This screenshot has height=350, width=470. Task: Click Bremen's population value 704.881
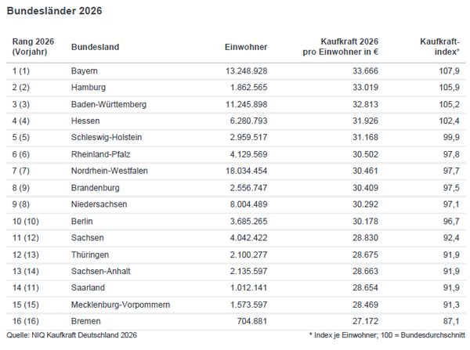[x=251, y=319]
